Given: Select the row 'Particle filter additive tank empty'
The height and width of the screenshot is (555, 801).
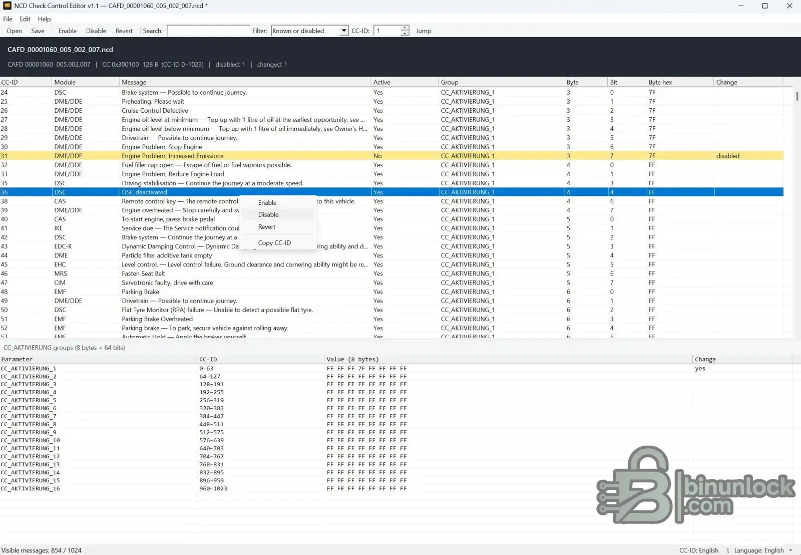Looking at the screenshot, I should click(x=391, y=255).
